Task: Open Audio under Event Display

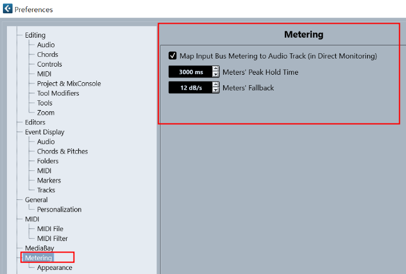Action: tap(46, 142)
